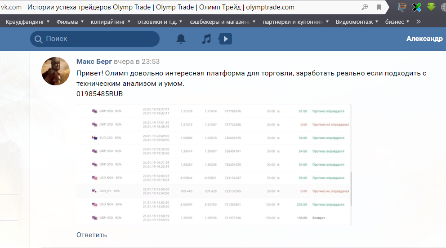Click the Ответить reply link
This screenshot has height=248, width=446.
(92, 235)
